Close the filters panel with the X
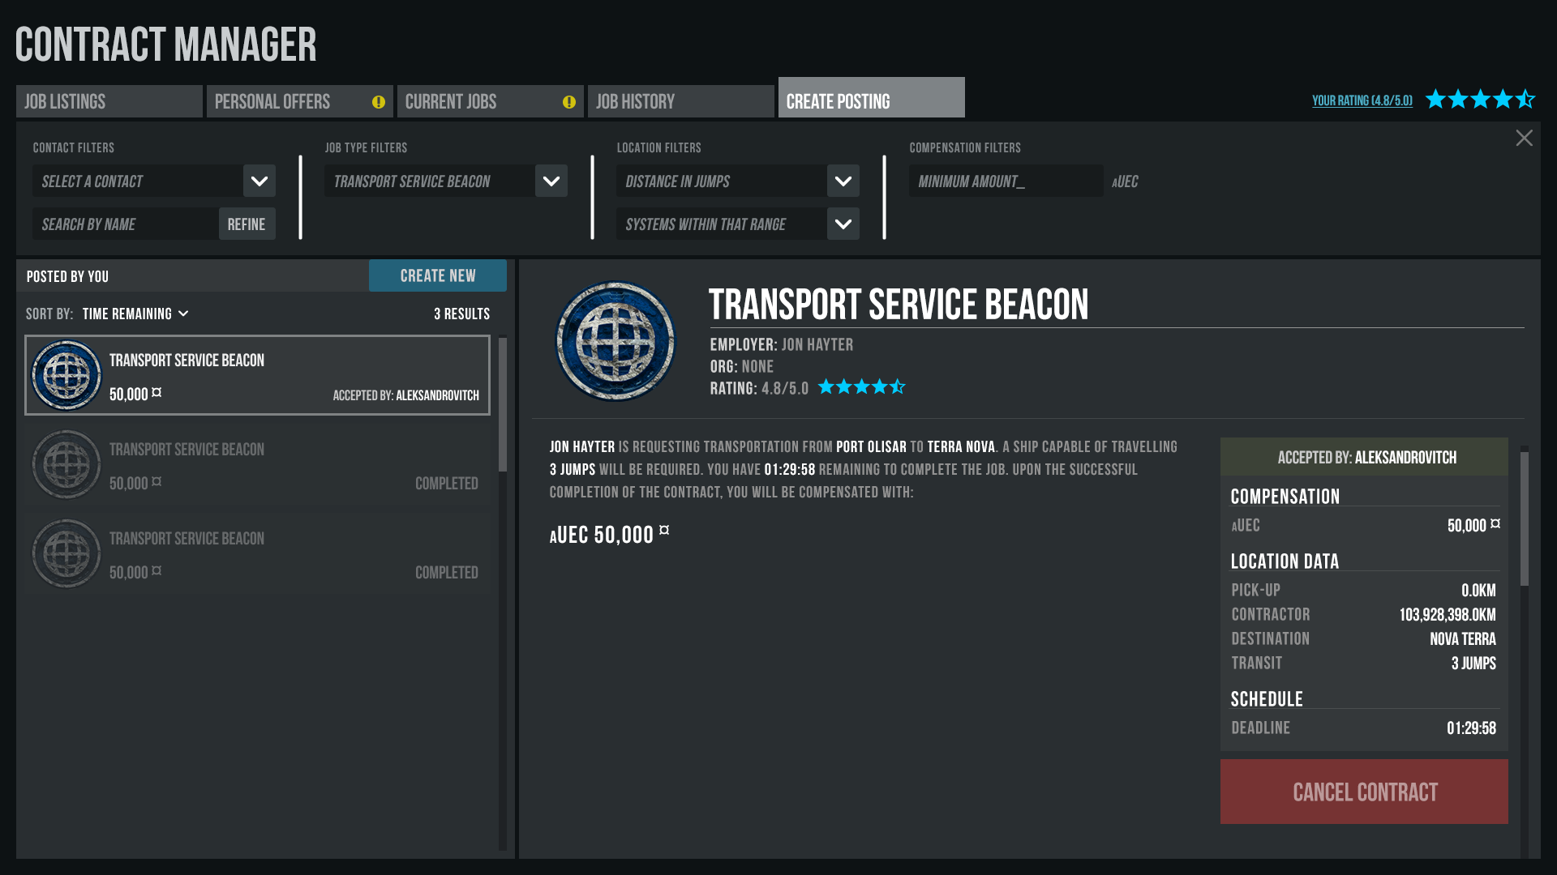The width and height of the screenshot is (1557, 875). coord(1524,139)
